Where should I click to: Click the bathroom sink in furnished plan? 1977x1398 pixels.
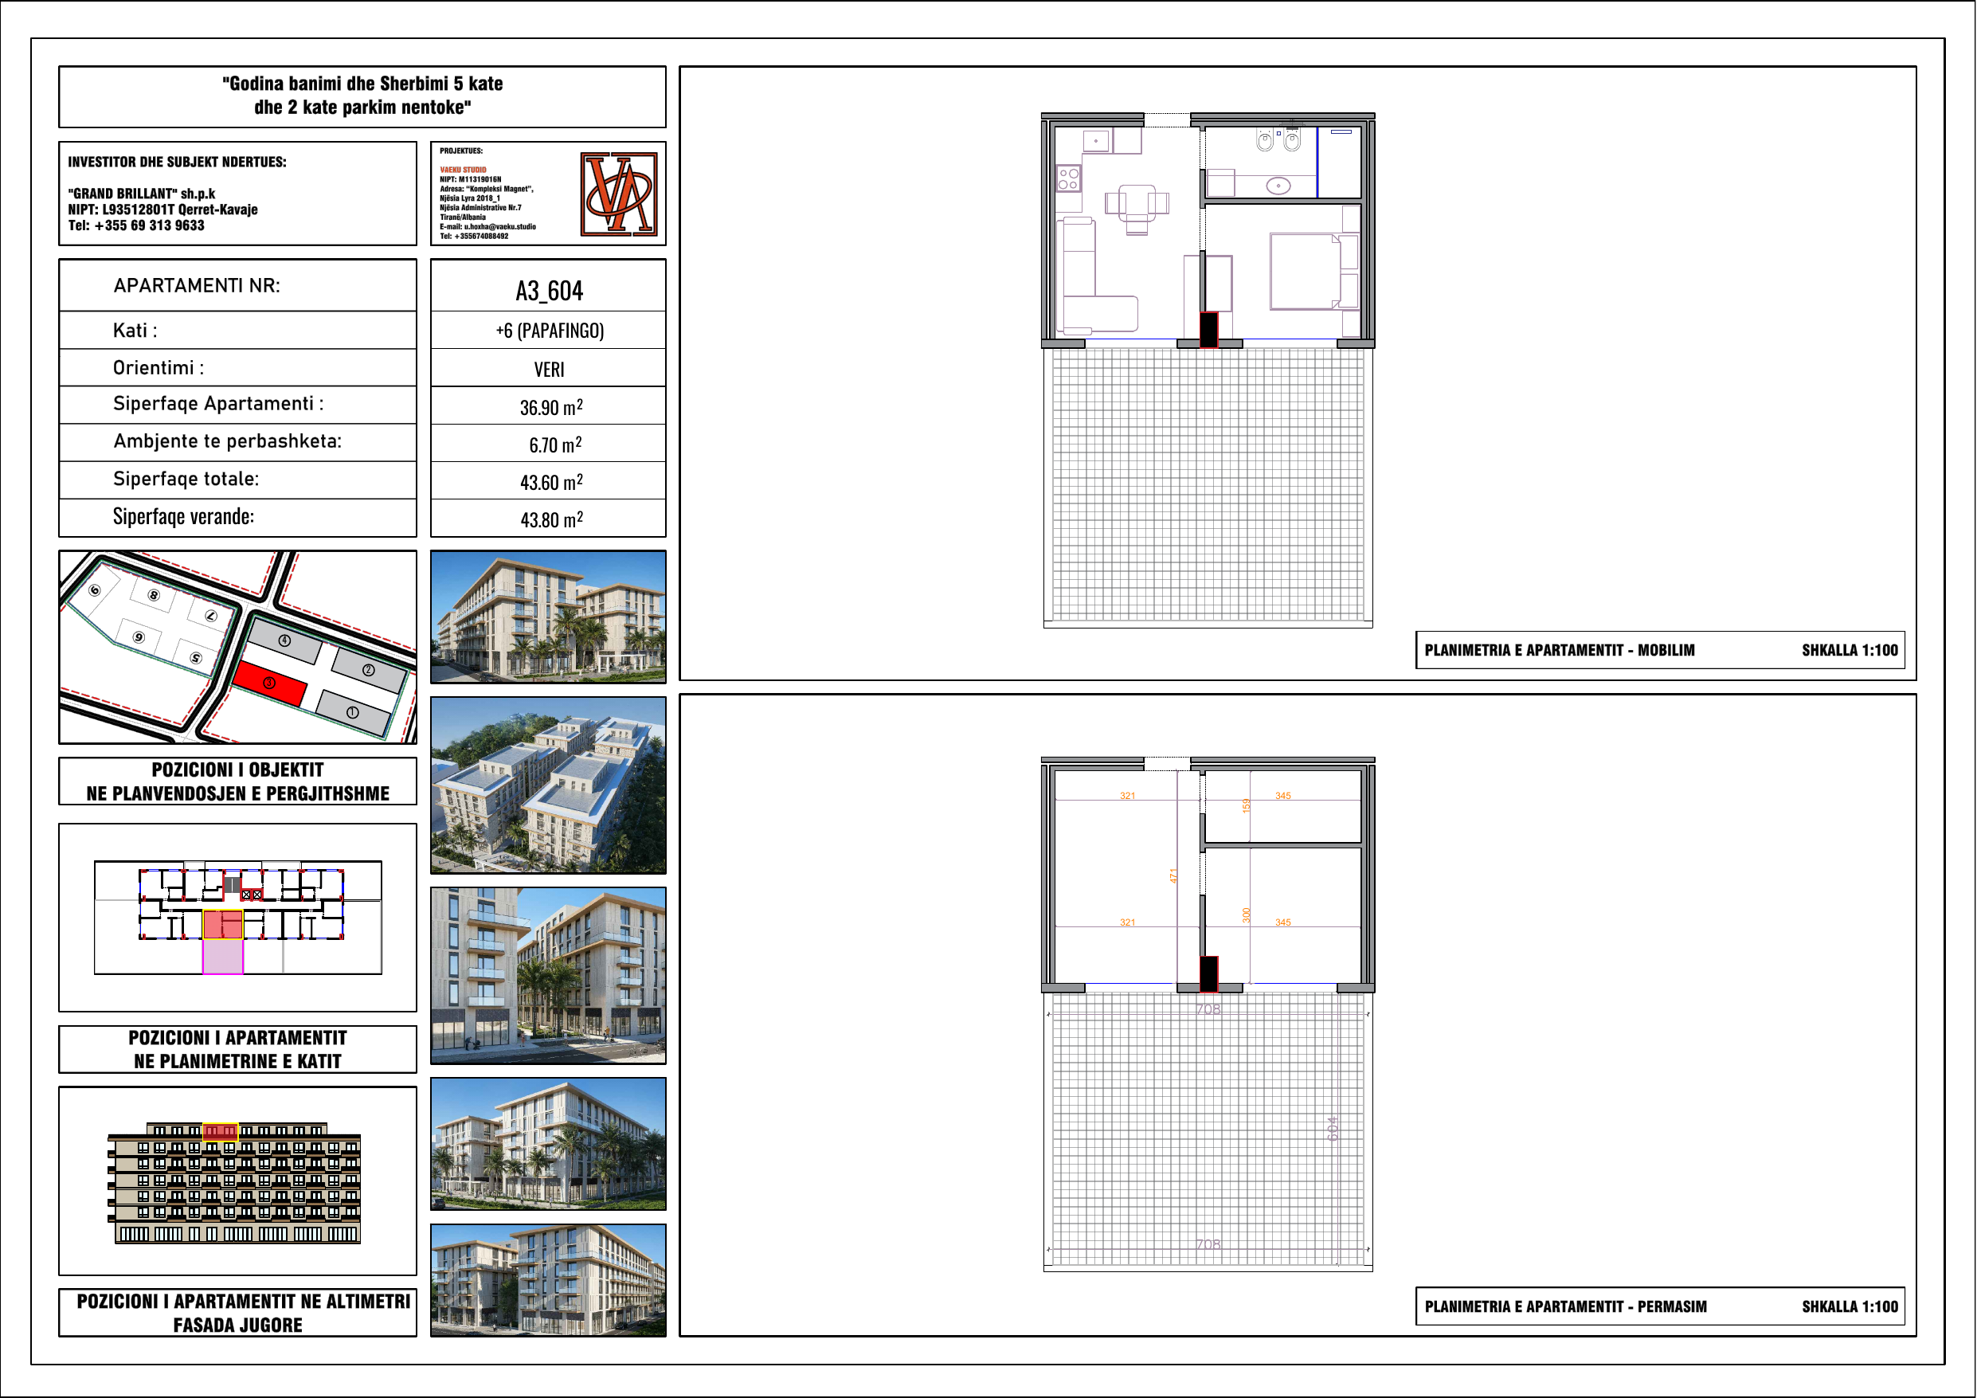(1278, 186)
